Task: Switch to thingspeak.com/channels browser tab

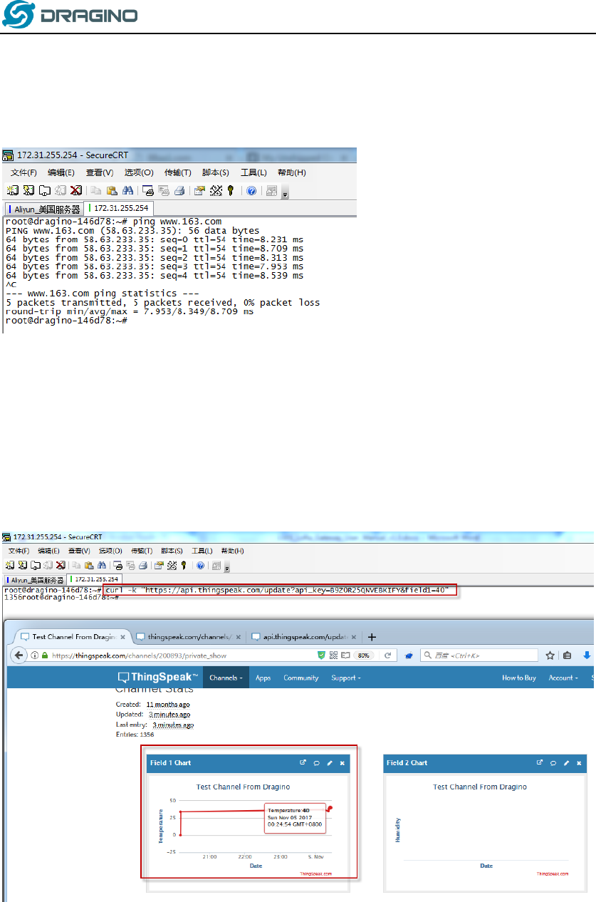Action: pyautogui.click(x=189, y=636)
